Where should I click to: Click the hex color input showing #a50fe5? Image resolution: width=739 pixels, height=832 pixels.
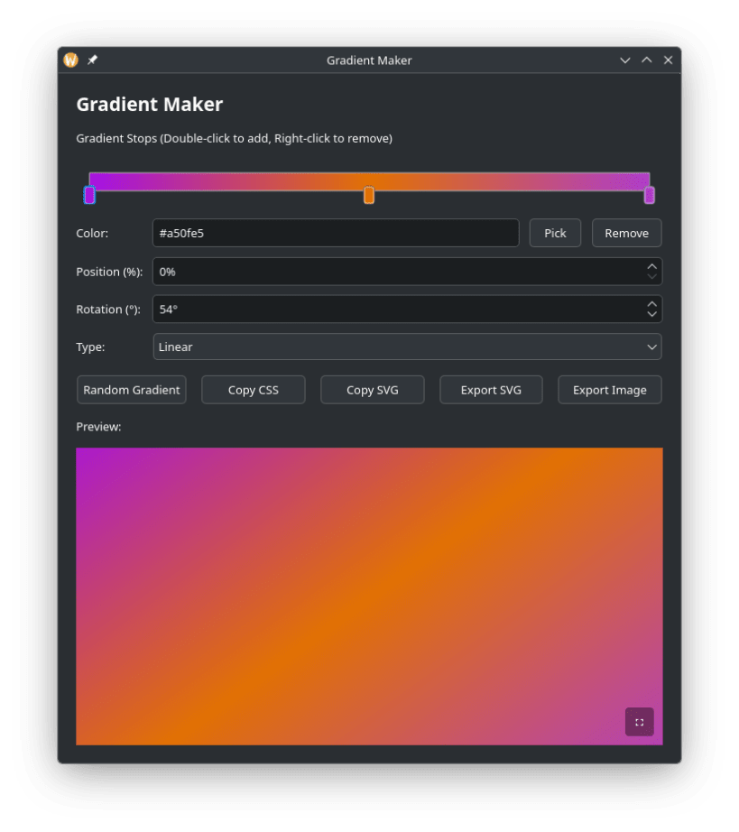point(336,233)
